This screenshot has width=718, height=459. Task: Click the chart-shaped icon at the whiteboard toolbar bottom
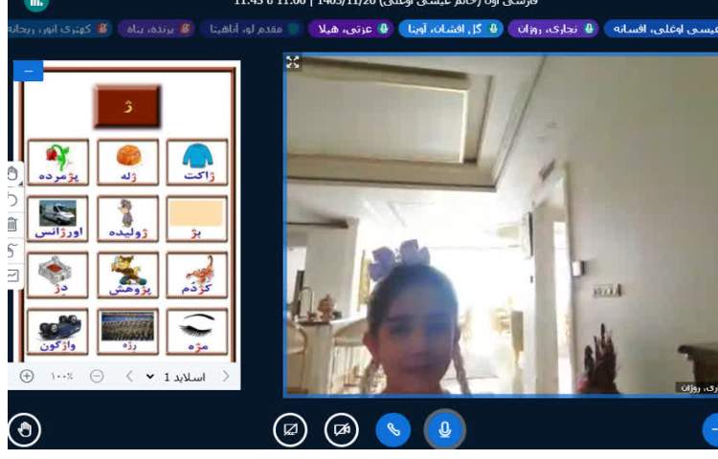(x=12, y=275)
